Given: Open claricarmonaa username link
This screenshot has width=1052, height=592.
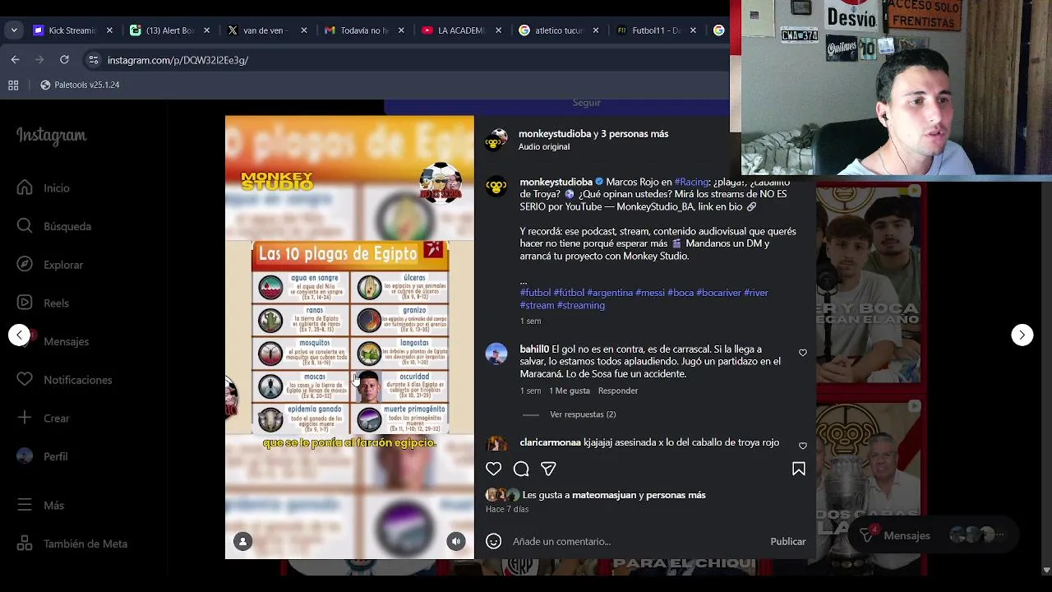Looking at the screenshot, I should (550, 442).
